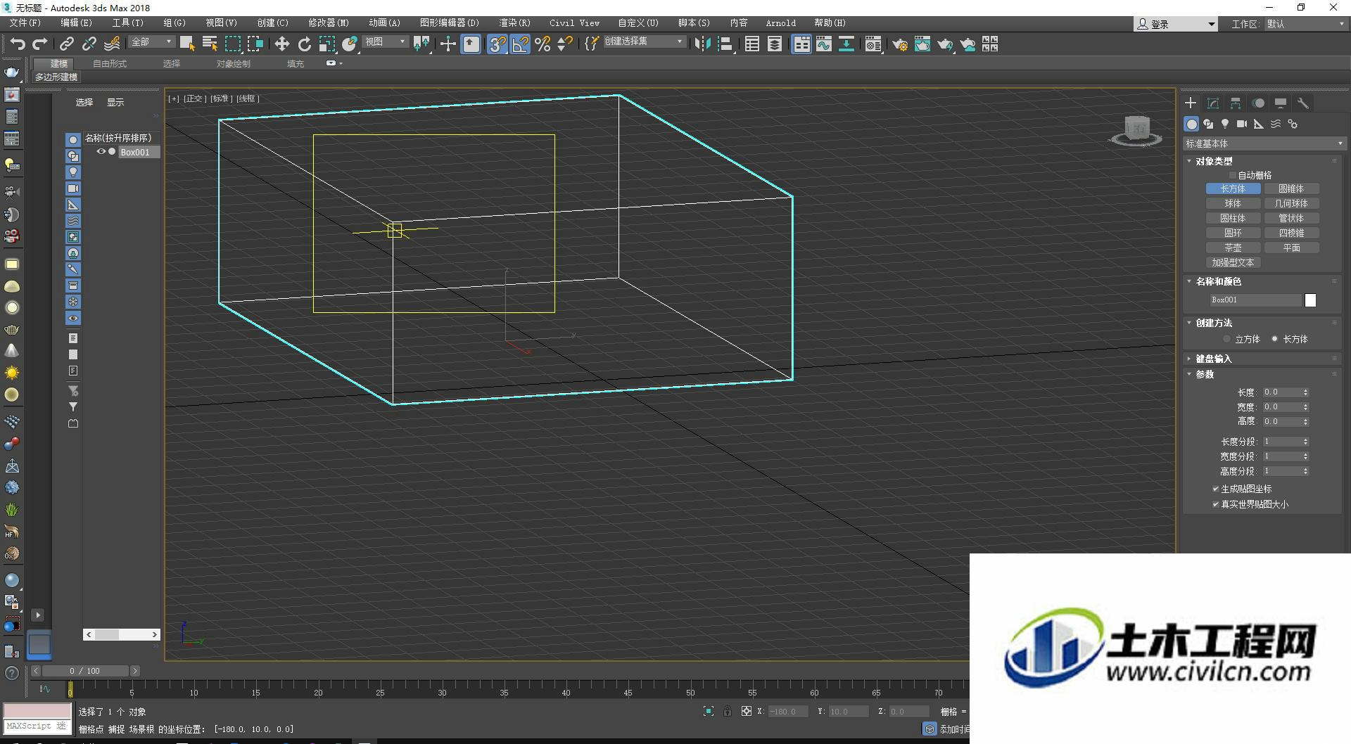The width and height of the screenshot is (1351, 744).
Task: Click the ViewCube in viewport
Action: tap(1136, 129)
